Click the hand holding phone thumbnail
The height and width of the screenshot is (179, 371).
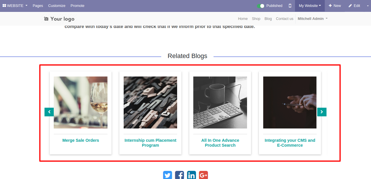[290, 102]
